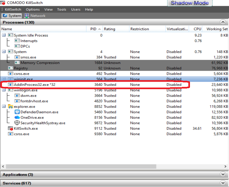This screenshot has height=187, width=229.
Task: Open the Users menu
Action: 76,9
